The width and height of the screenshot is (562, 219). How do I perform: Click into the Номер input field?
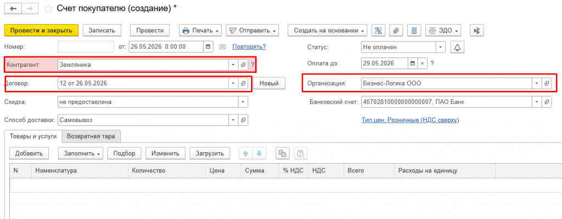coord(86,47)
